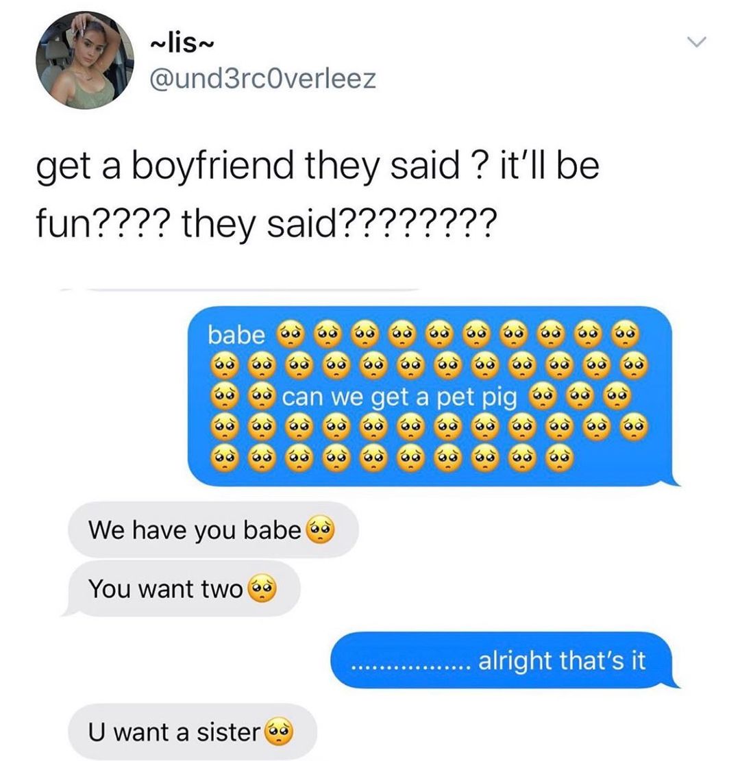Click the emoji in 'We have you babe'
Screen dimensions: 740x761
coord(321,528)
